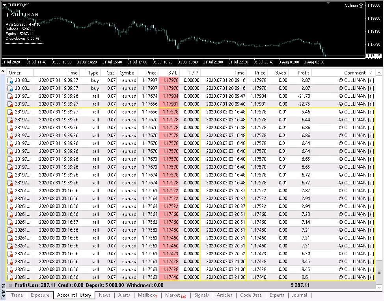Switch to the Trade tab
Screen dimensions: 384x301
click(x=17, y=295)
